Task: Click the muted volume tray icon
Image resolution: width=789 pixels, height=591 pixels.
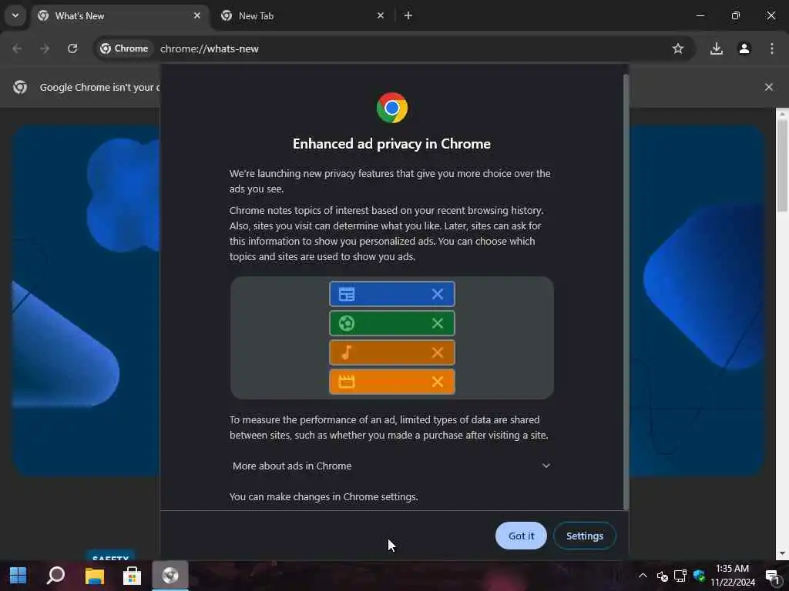Action: pyautogui.click(x=662, y=576)
